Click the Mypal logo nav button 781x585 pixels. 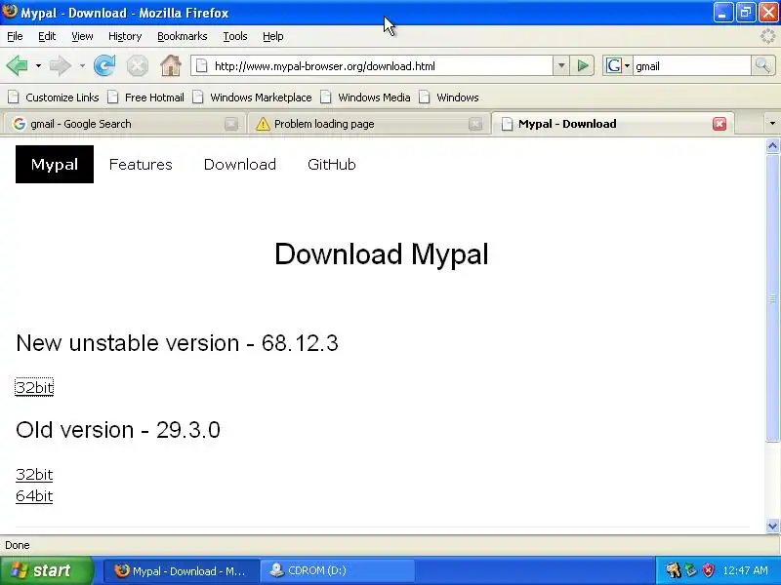(x=55, y=164)
